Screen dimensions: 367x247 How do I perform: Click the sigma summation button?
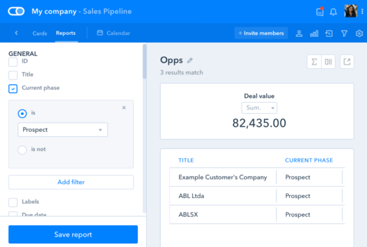click(x=314, y=62)
